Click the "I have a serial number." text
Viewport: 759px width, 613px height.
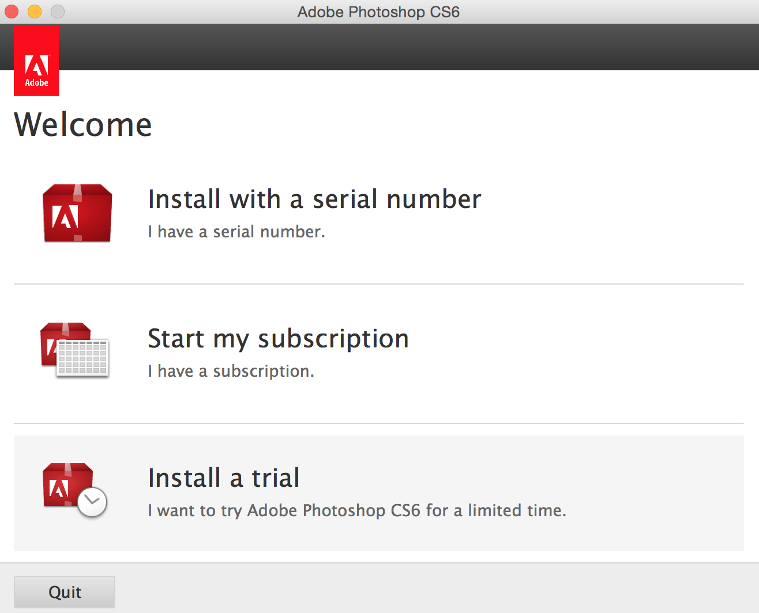pyautogui.click(x=236, y=232)
